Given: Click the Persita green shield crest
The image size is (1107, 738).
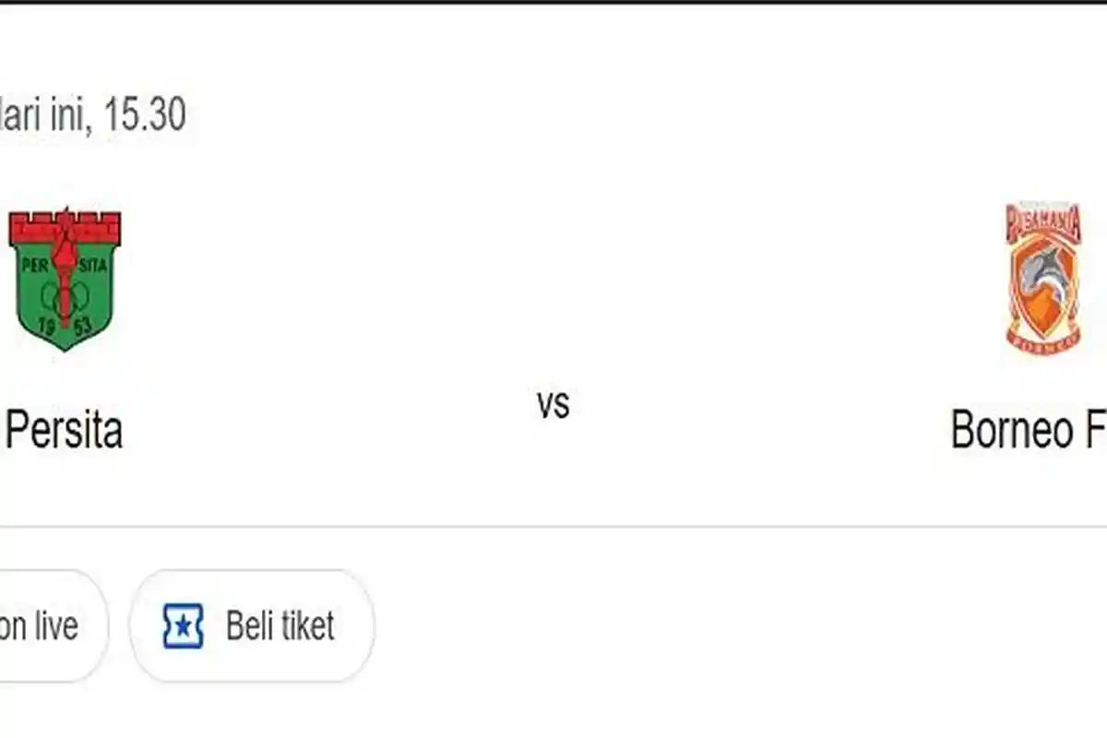Looking at the screenshot, I should [x=65, y=281].
